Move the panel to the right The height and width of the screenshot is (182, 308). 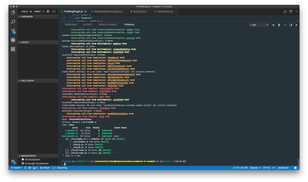[x=291, y=25]
